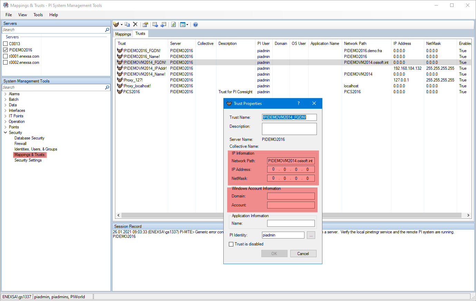Expand the Data tree node

click(5, 105)
